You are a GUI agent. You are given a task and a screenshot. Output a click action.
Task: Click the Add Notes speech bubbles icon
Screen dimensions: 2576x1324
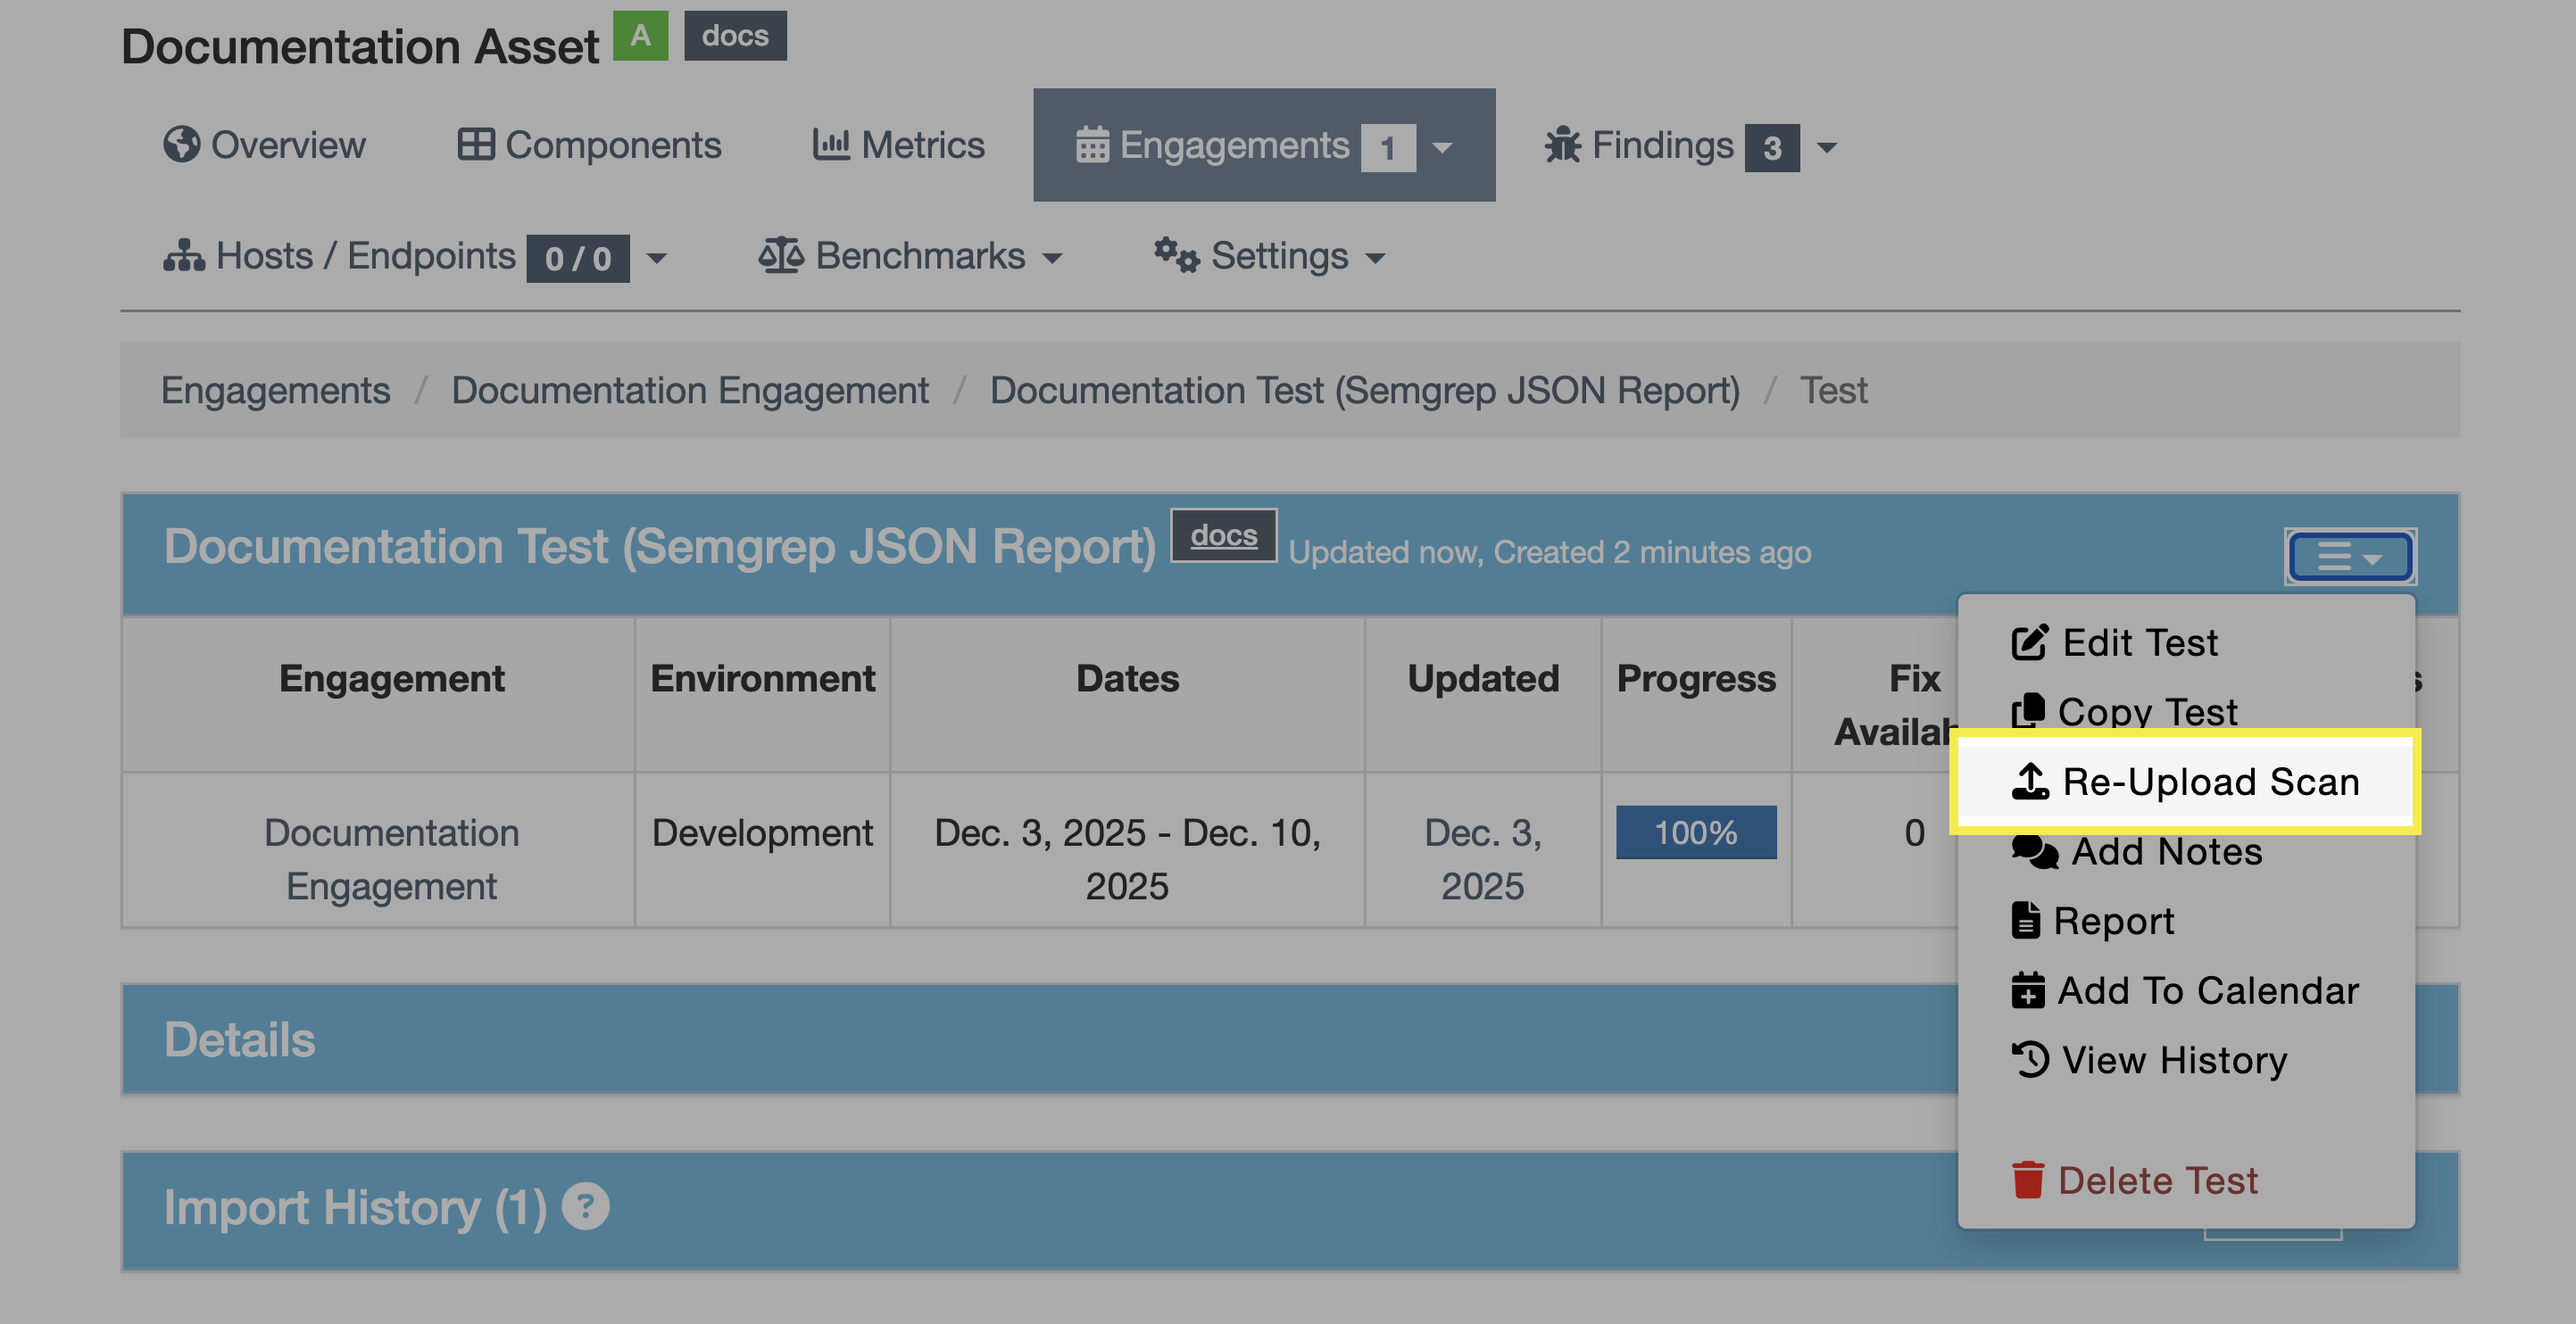point(2033,851)
